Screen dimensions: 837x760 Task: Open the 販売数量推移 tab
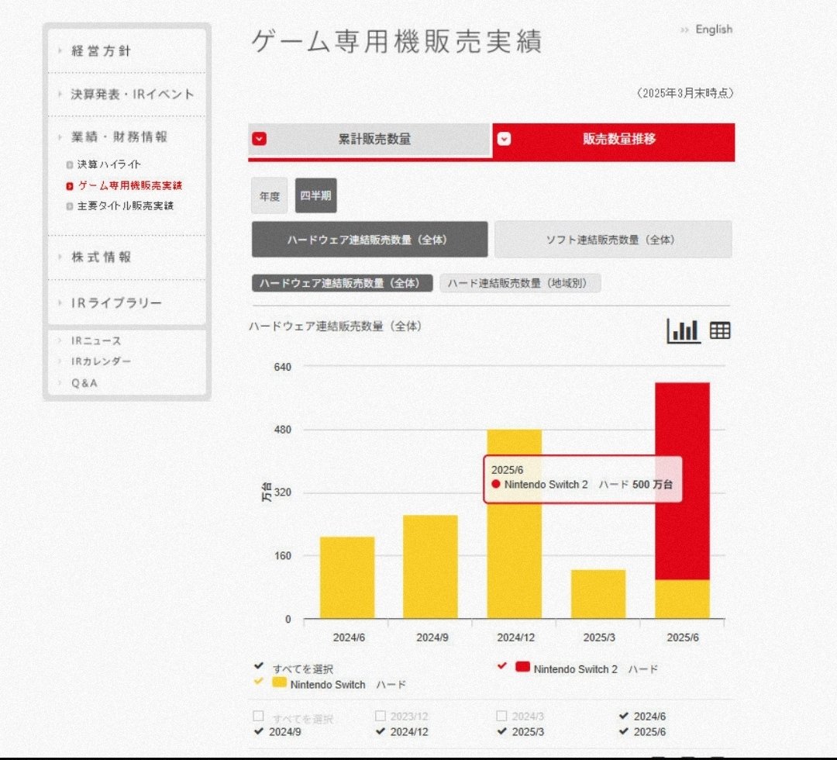(x=613, y=141)
